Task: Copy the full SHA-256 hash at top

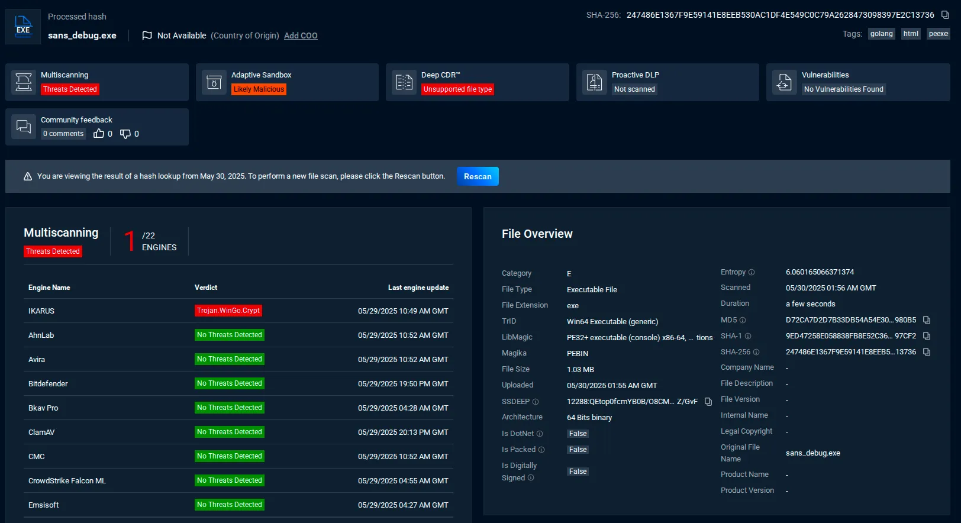Action: pos(945,15)
